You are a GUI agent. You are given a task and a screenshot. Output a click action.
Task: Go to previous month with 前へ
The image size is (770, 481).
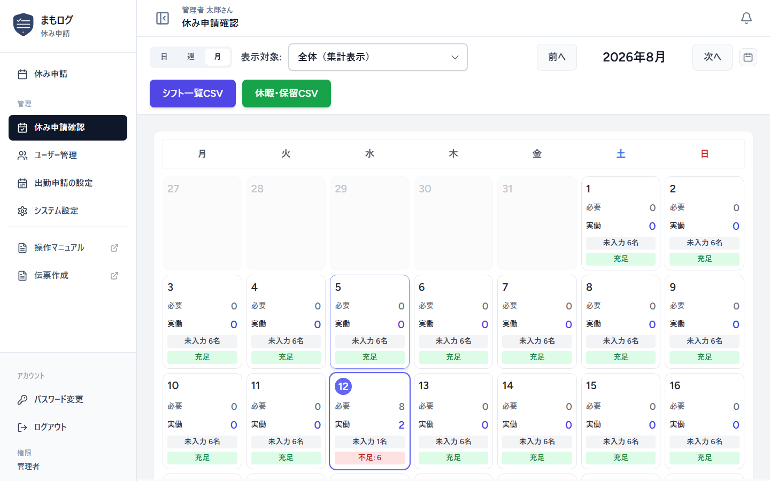557,57
